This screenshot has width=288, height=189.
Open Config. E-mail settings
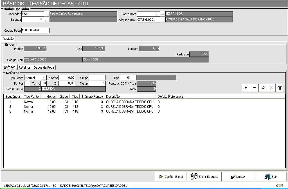coord(171,177)
